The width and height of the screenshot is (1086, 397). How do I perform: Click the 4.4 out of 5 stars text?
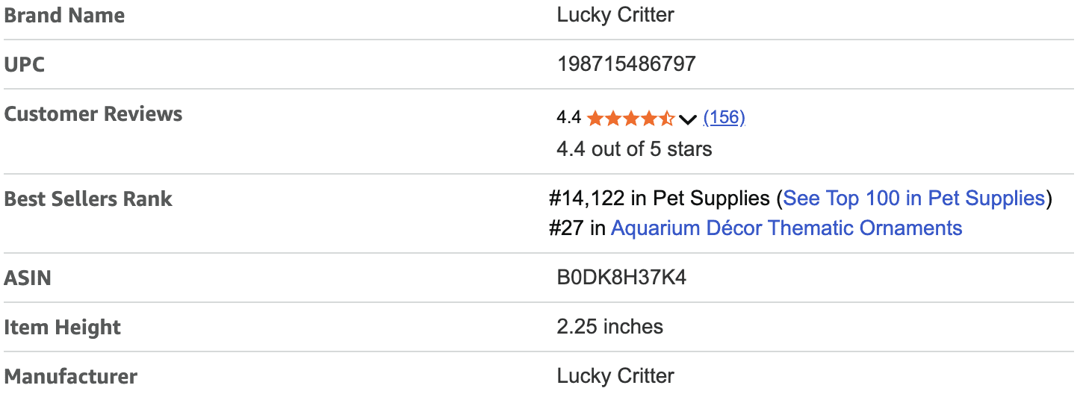click(x=634, y=149)
